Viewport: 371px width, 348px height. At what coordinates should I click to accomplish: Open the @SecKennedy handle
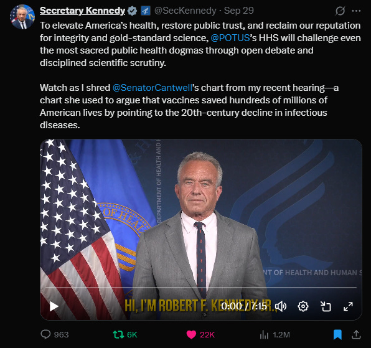(185, 11)
